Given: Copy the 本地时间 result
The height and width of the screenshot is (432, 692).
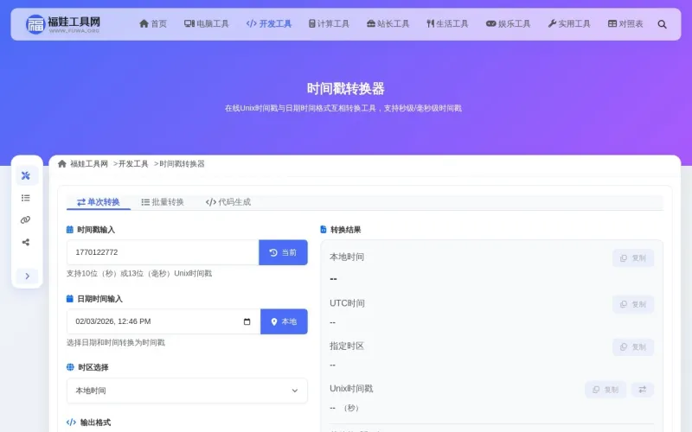Looking at the screenshot, I should pos(633,257).
